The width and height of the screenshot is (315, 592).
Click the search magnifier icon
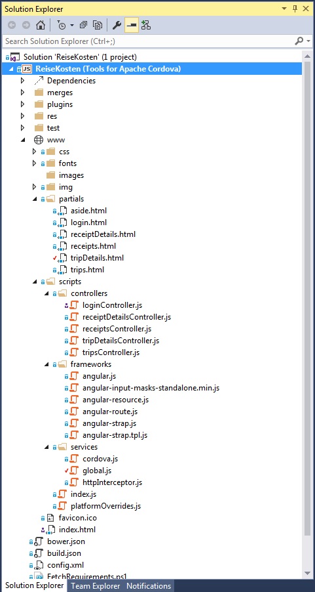coord(299,41)
